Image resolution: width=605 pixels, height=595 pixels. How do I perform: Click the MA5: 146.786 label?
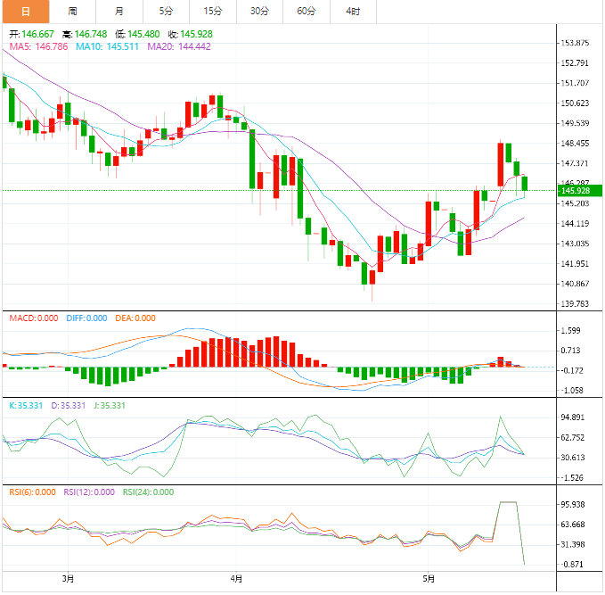38,46
